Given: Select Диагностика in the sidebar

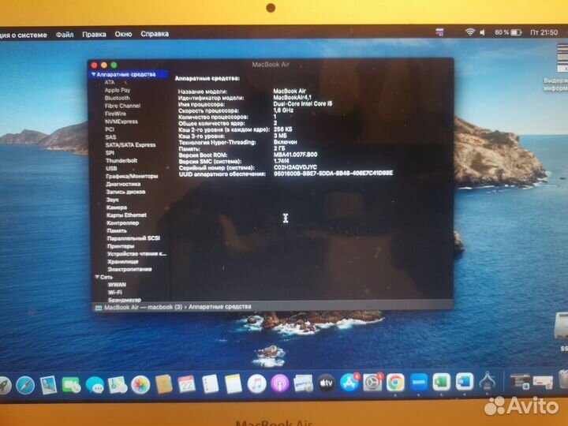Looking at the screenshot, I should click(x=123, y=184).
